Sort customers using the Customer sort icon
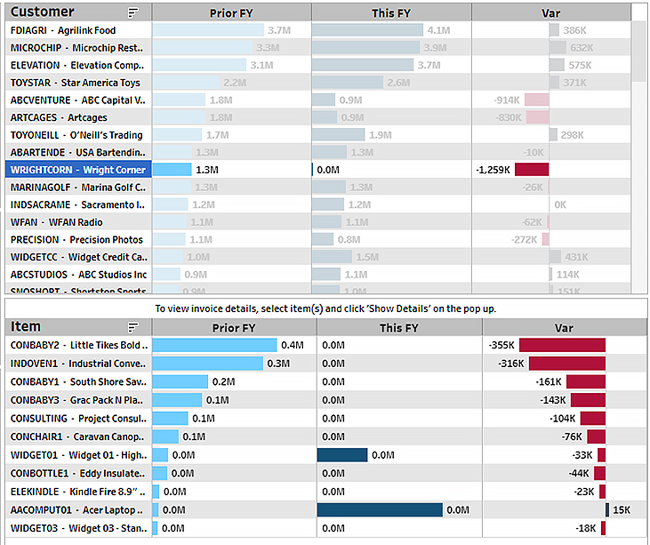The image size is (650, 545). [133, 12]
